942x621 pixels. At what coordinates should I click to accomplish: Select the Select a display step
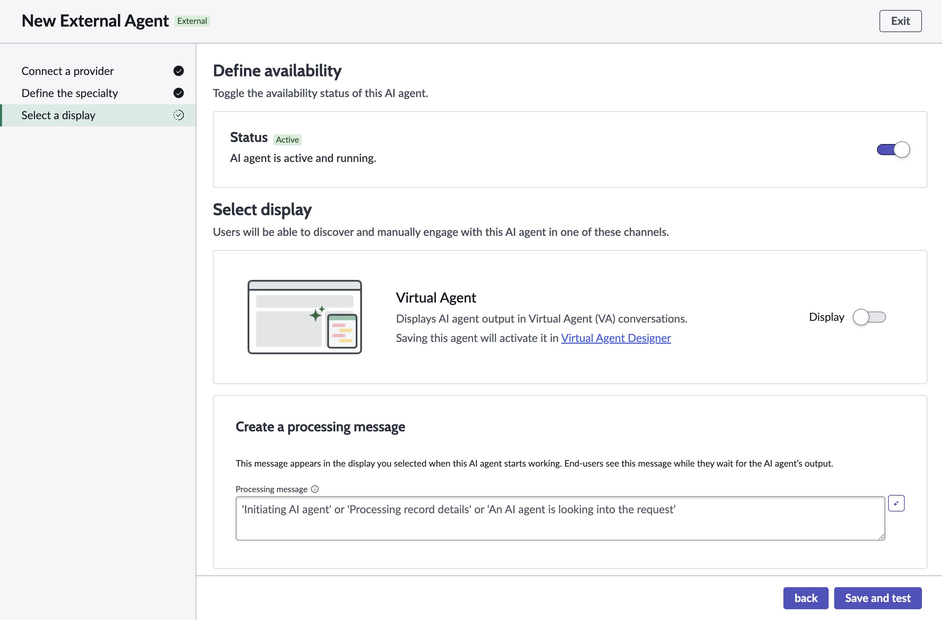tap(98, 115)
